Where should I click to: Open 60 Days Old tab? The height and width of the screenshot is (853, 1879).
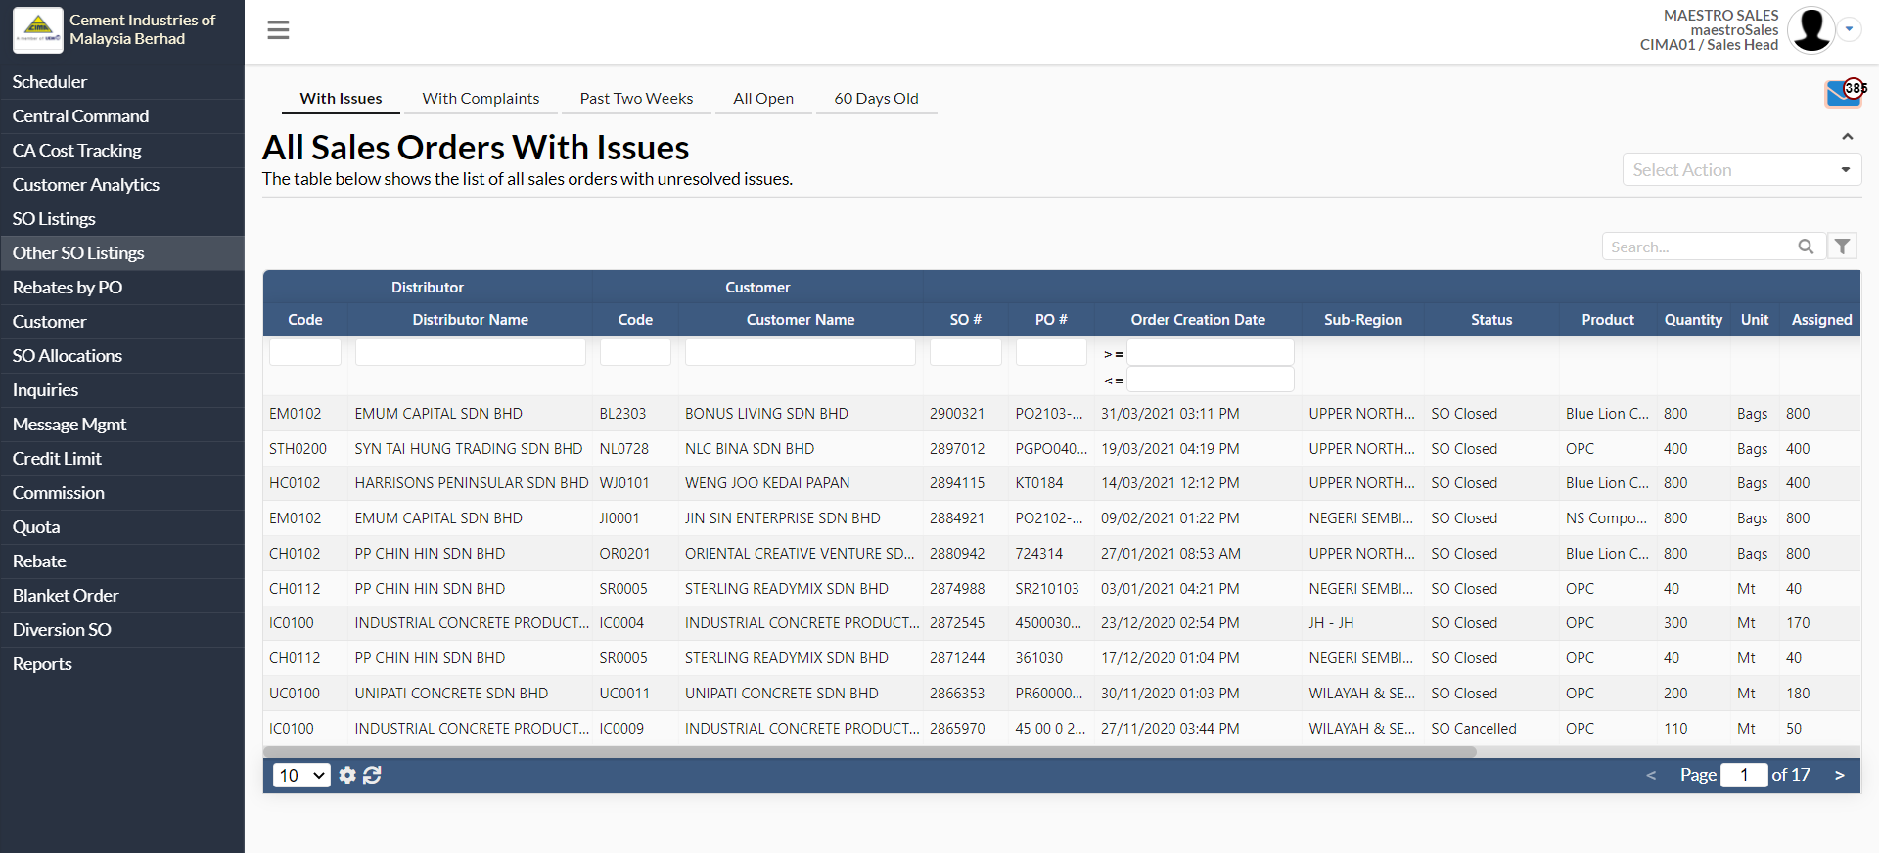point(876,99)
